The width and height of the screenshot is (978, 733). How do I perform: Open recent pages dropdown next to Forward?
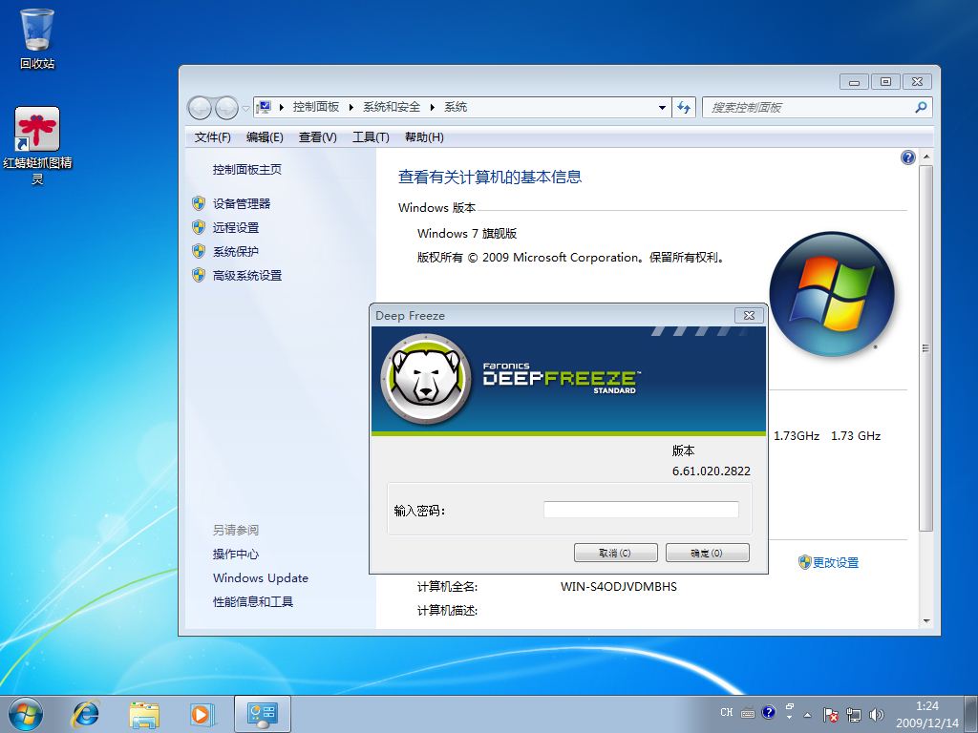(245, 109)
